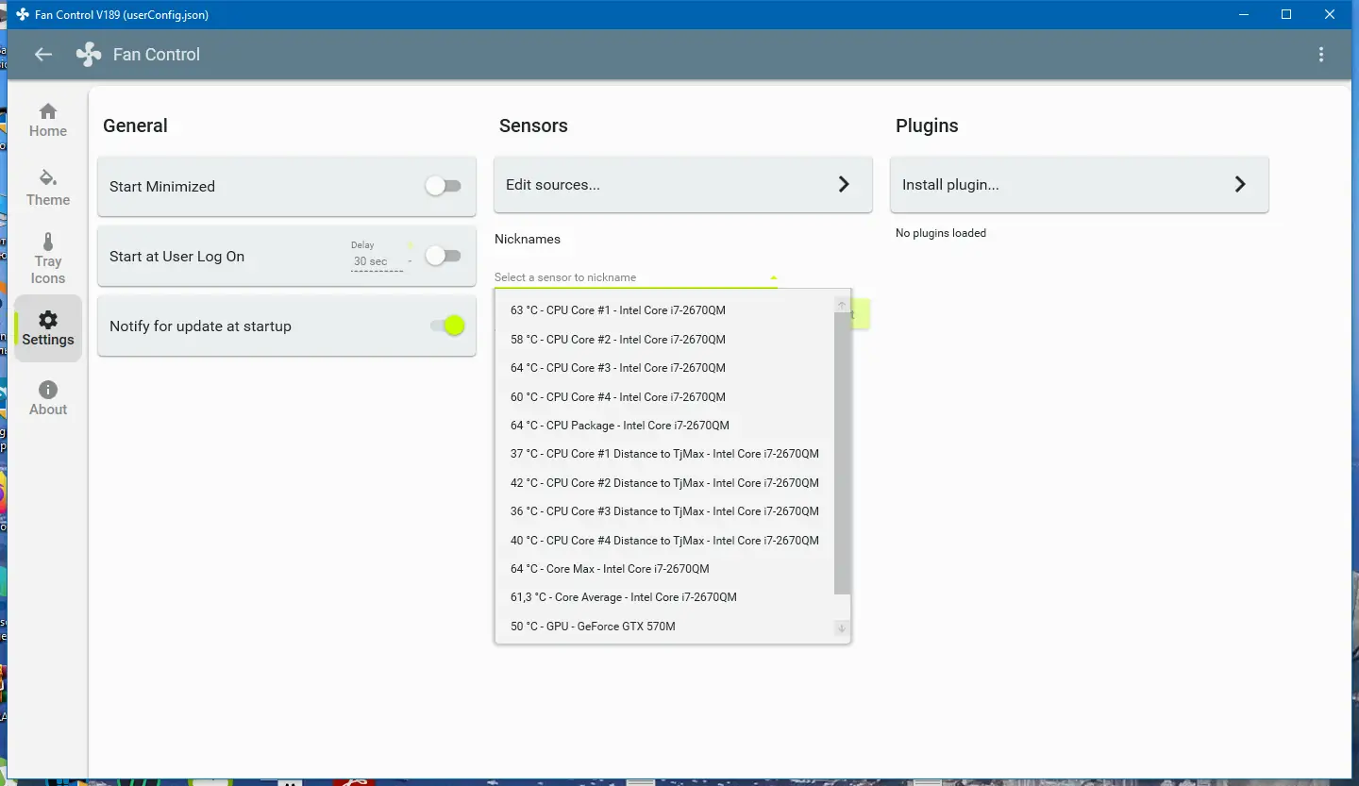Enable Start at User Log On
The width and height of the screenshot is (1359, 786).
(x=443, y=256)
